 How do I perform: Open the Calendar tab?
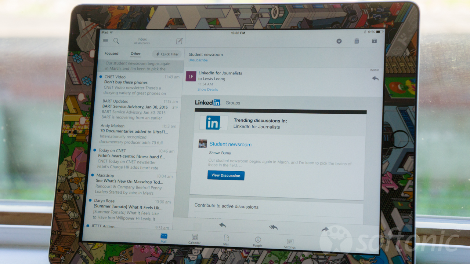point(195,239)
